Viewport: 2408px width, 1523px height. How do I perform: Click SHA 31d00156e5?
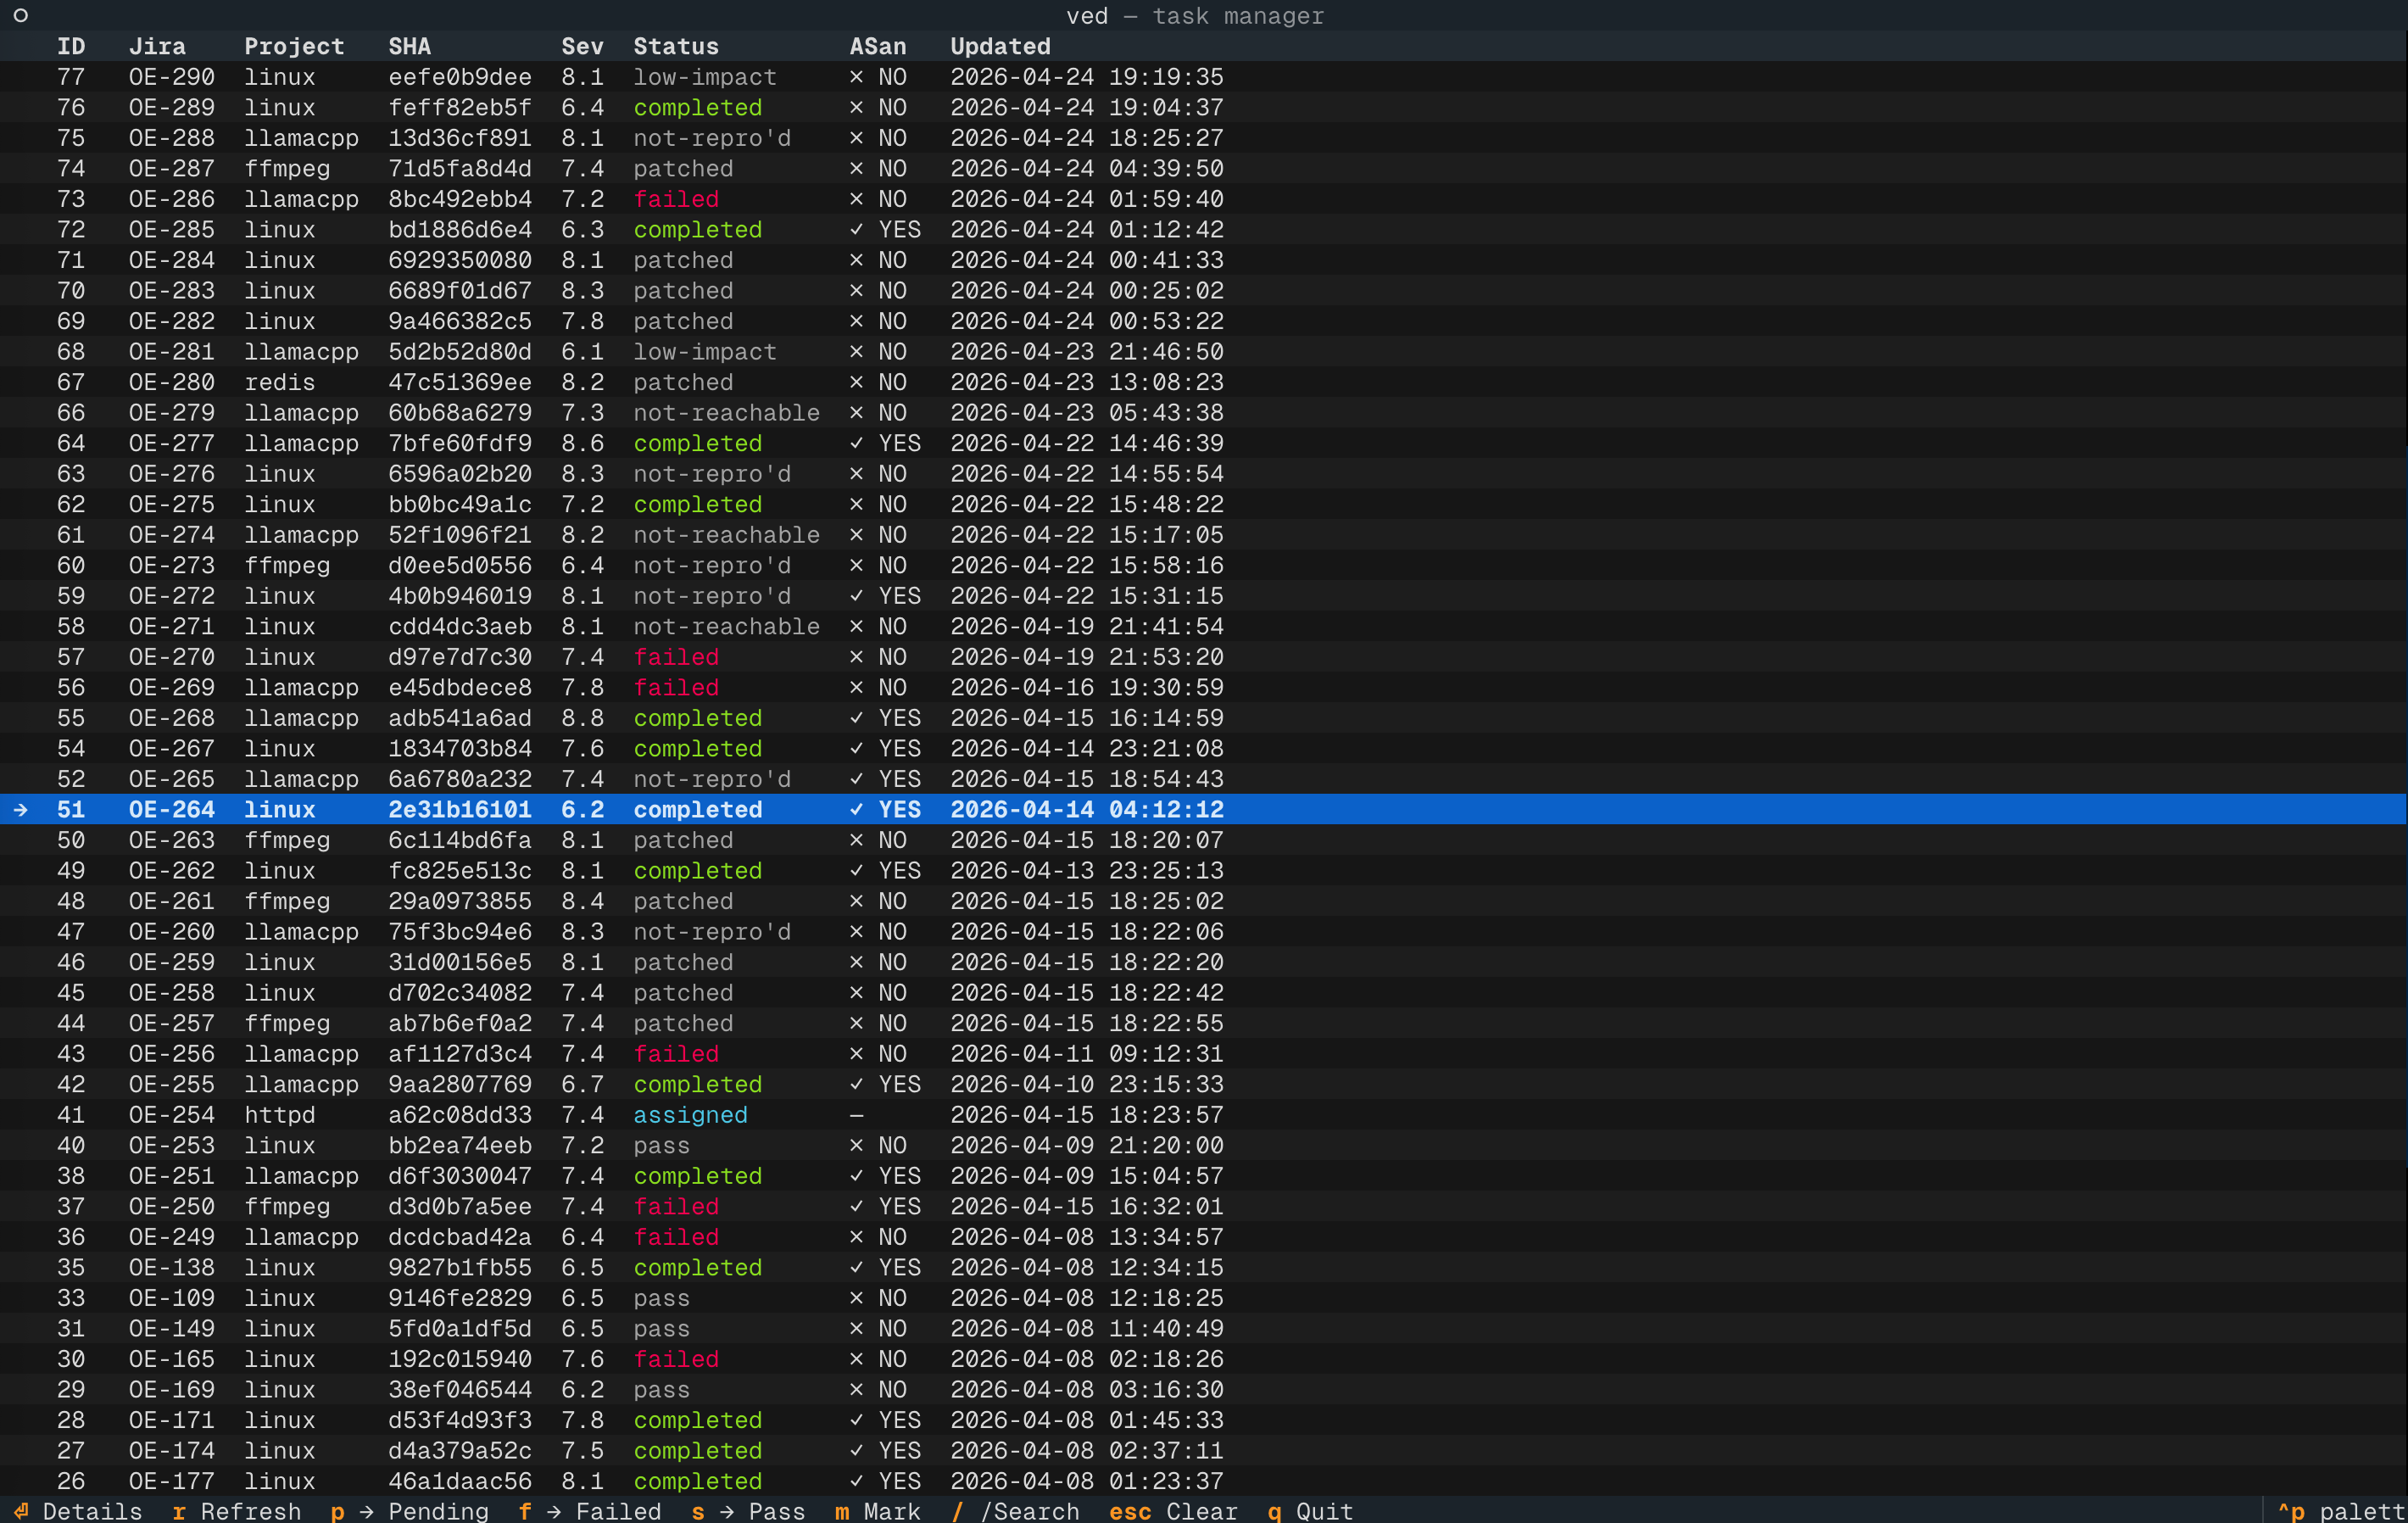pos(460,962)
